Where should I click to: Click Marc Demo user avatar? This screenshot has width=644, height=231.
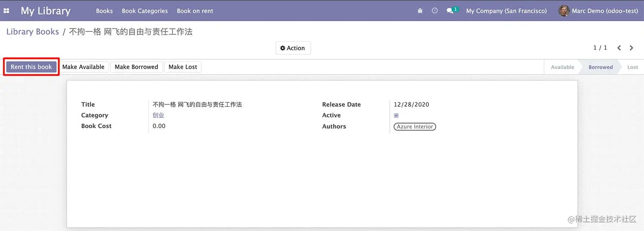click(x=564, y=11)
